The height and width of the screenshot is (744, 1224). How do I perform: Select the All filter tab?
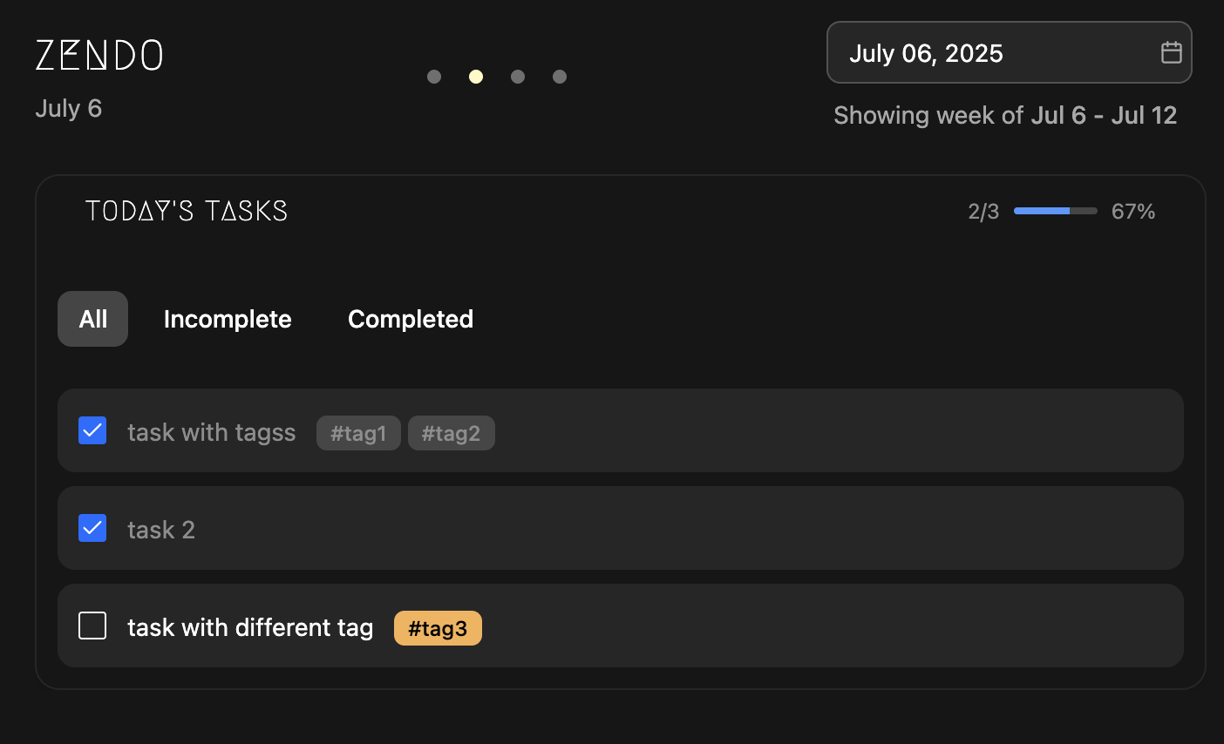(x=92, y=319)
